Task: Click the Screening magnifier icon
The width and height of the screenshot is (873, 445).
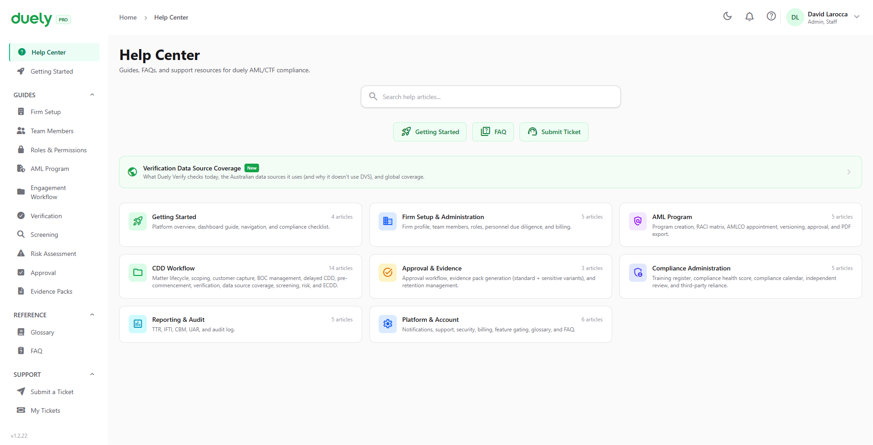Action: tap(21, 234)
